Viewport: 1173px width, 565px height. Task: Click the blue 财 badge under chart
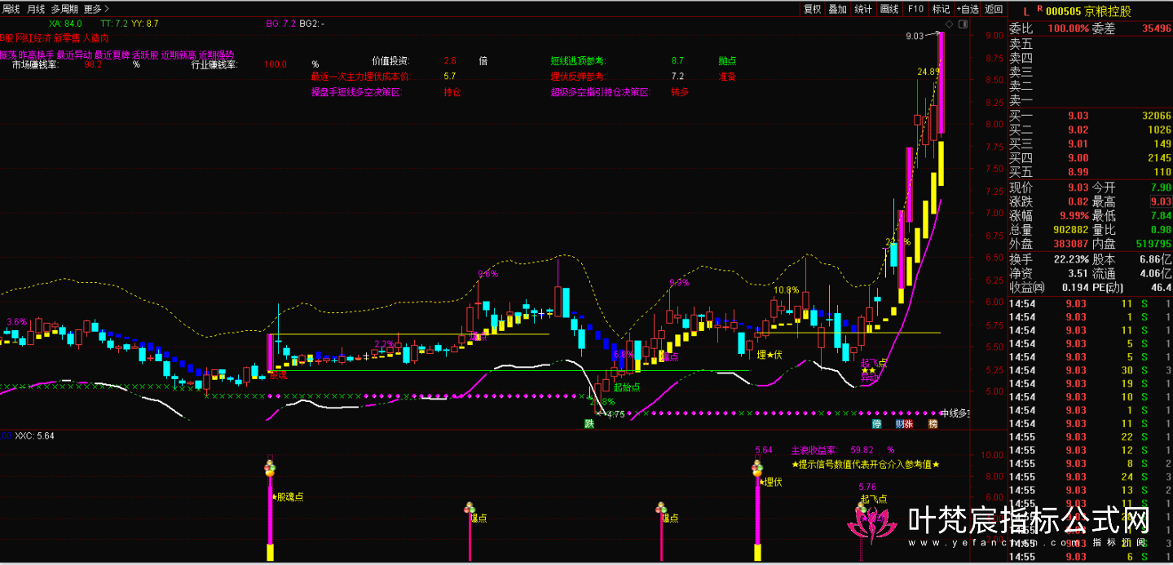[x=899, y=424]
